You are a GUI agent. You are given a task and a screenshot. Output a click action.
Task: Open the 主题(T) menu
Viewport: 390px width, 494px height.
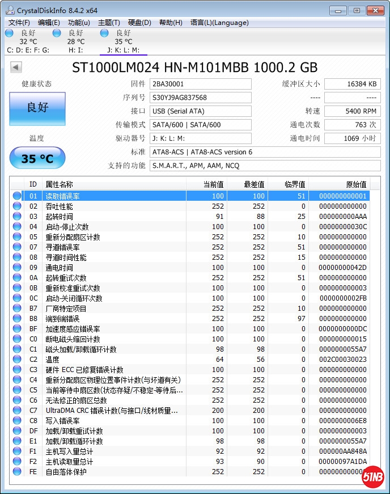(x=109, y=23)
